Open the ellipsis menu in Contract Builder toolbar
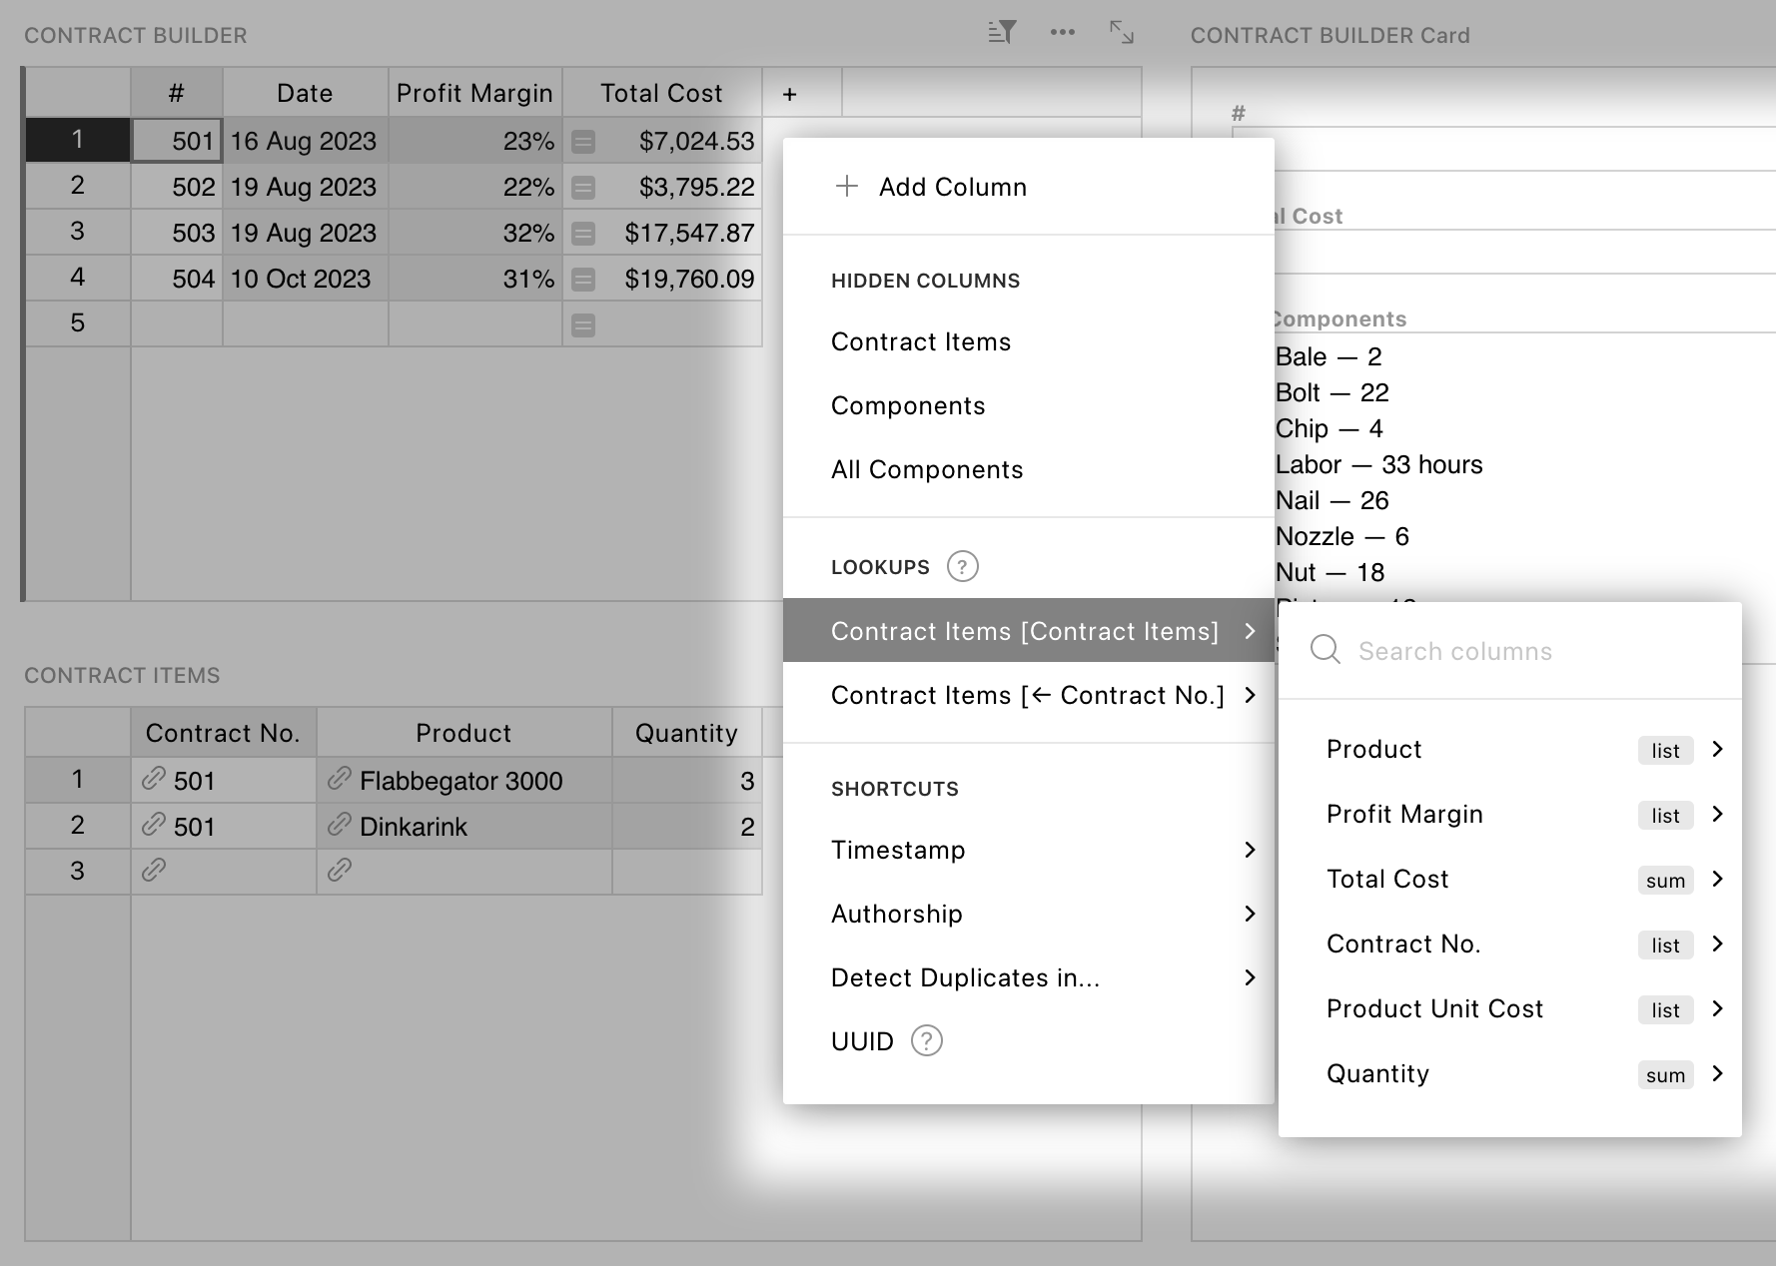This screenshot has height=1266, width=1776. [1062, 32]
